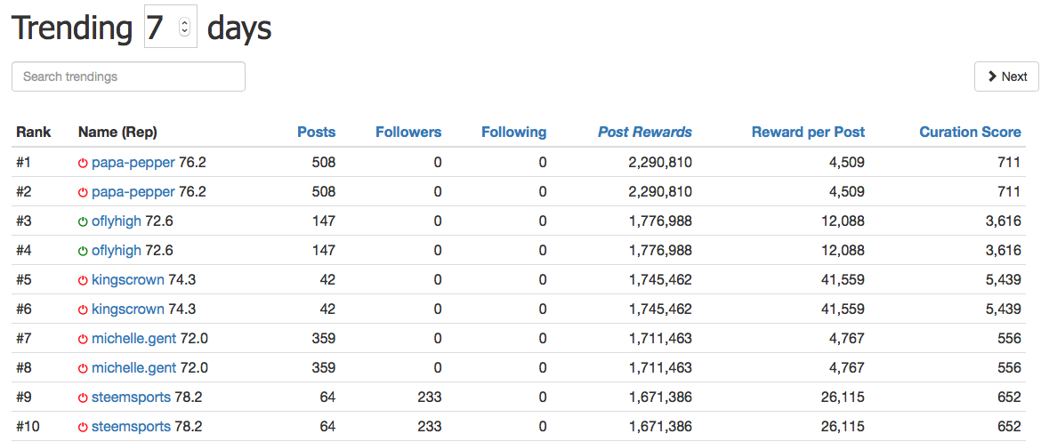The image size is (1049, 442).
Task: Click green power icon beside rank #4 oflyhigh
Action: pos(84,251)
